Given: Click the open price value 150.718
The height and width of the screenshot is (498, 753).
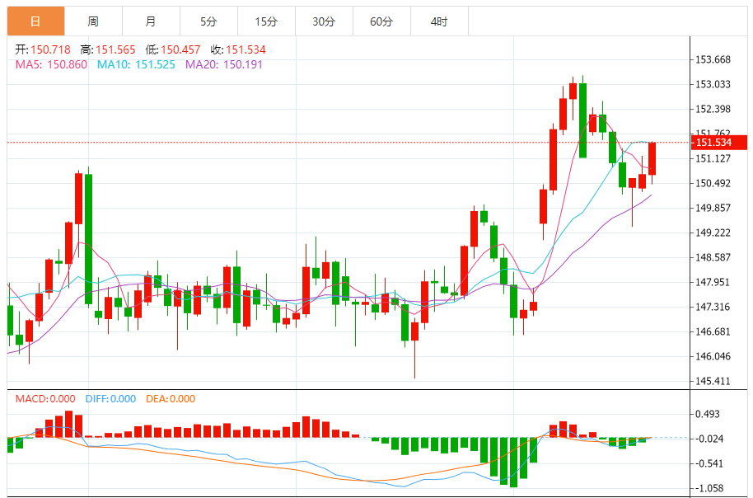Looking at the screenshot, I should pos(50,49).
